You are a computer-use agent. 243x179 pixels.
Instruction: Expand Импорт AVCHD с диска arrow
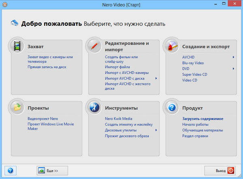(156, 78)
